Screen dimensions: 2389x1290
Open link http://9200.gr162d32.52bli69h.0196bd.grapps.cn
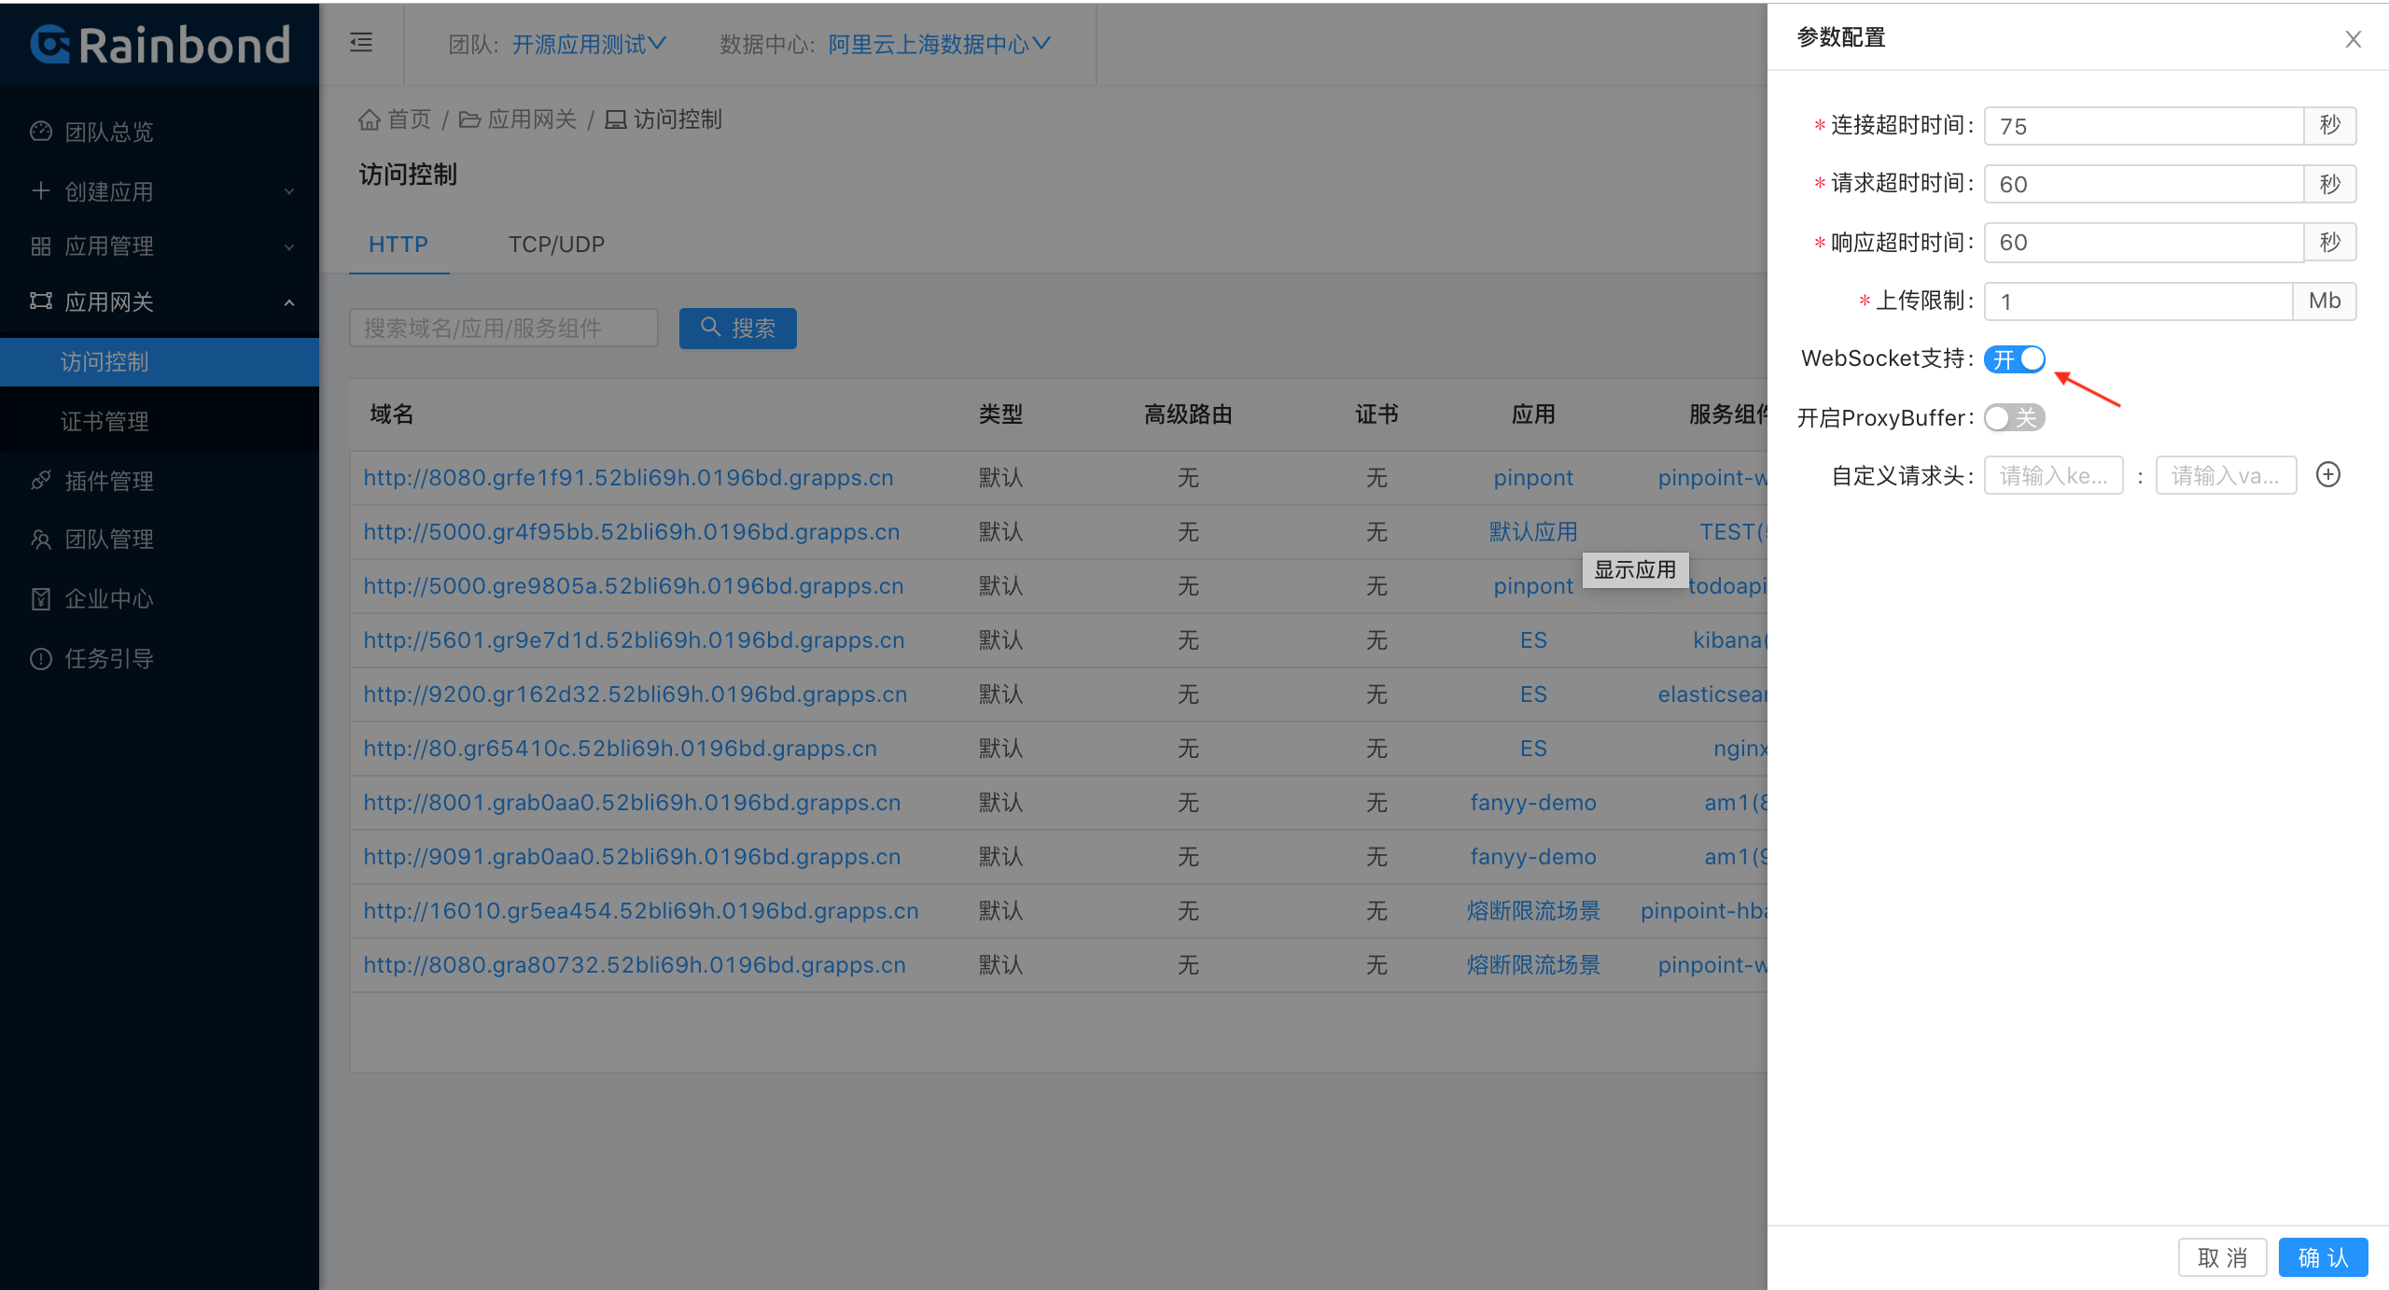pyautogui.click(x=636, y=694)
